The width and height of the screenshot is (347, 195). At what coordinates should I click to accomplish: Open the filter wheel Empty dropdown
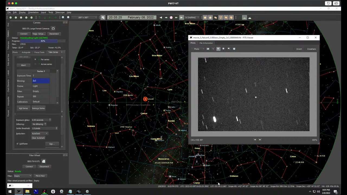[x=23, y=176]
